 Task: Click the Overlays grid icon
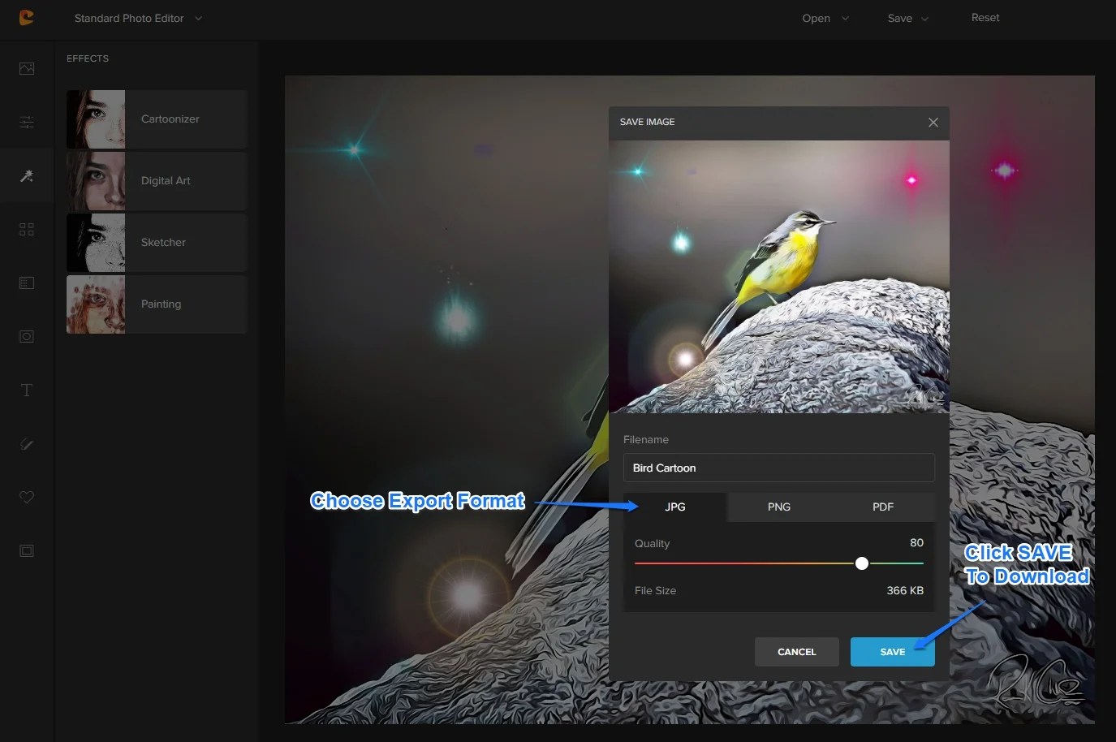click(26, 229)
